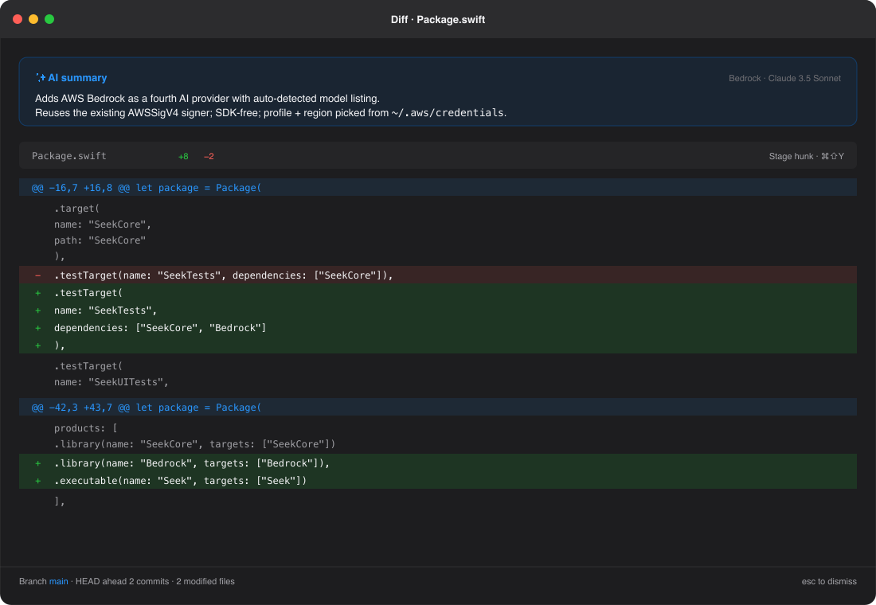Click the context '.library(name: "SeekCore"' line
Screen dimensions: 876x605
click(195, 444)
